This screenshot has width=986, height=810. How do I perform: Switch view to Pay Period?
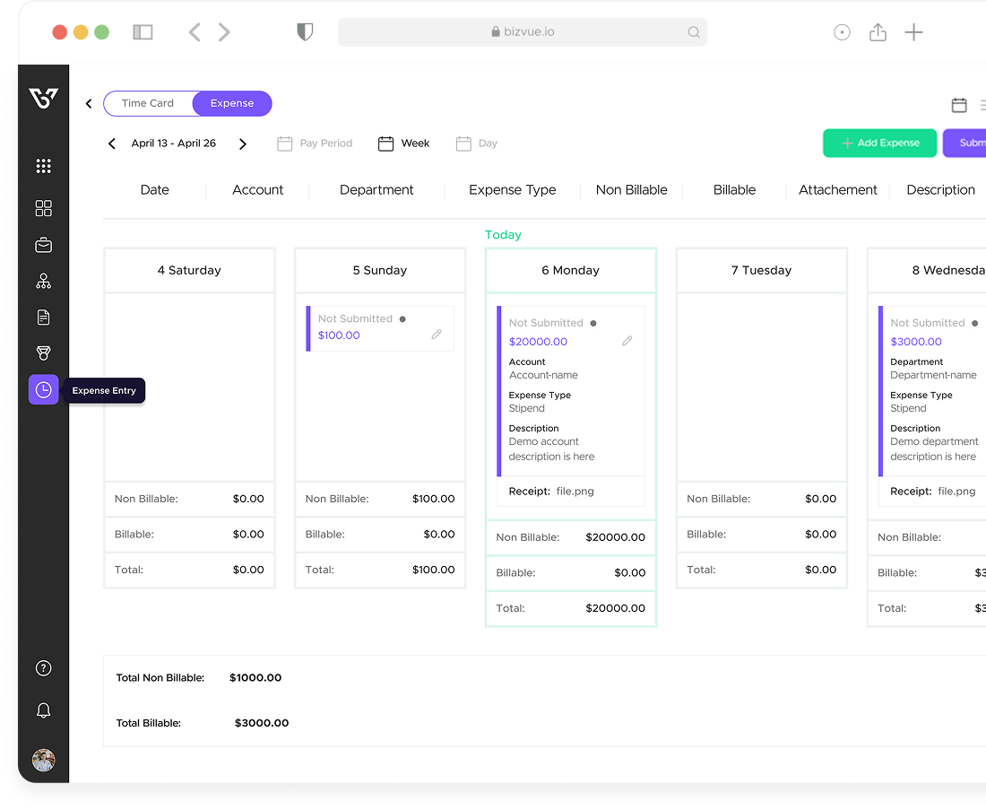point(315,144)
